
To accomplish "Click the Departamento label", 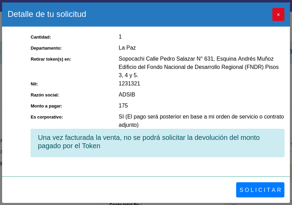I will click(46, 48).
